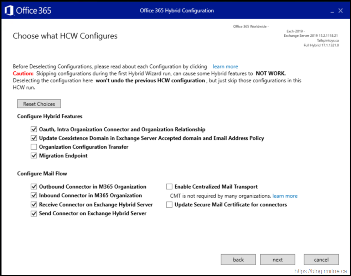Close the Hybrid Configuration wizard window

341,11
